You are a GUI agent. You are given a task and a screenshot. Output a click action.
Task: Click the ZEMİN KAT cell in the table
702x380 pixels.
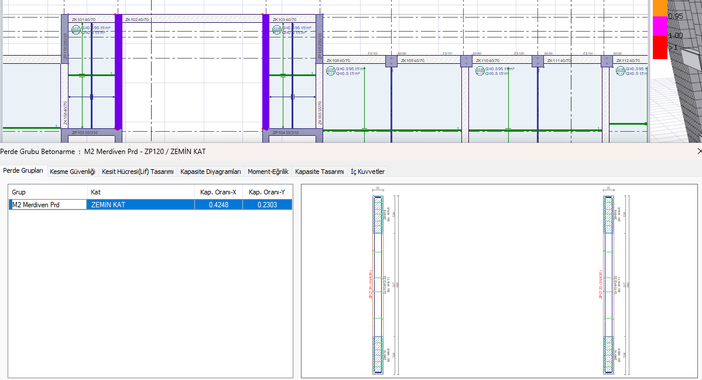pyautogui.click(x=141, y=204)
